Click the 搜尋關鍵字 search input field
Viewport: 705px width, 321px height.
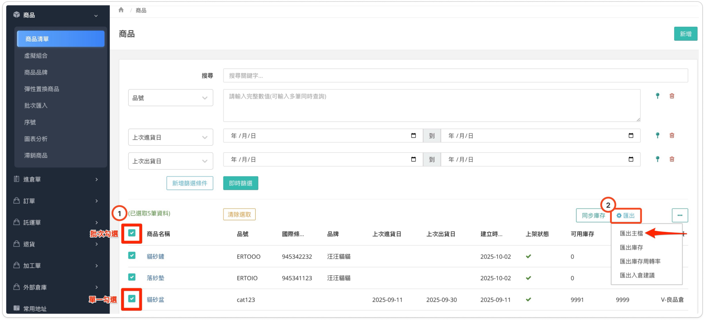coord(455,76)
